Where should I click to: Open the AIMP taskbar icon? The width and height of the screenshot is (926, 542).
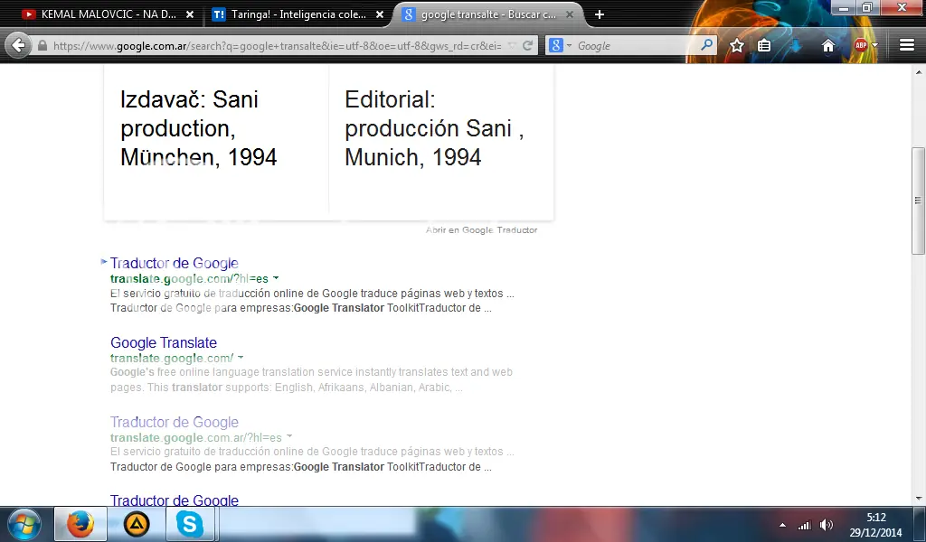tap(137, 524)
